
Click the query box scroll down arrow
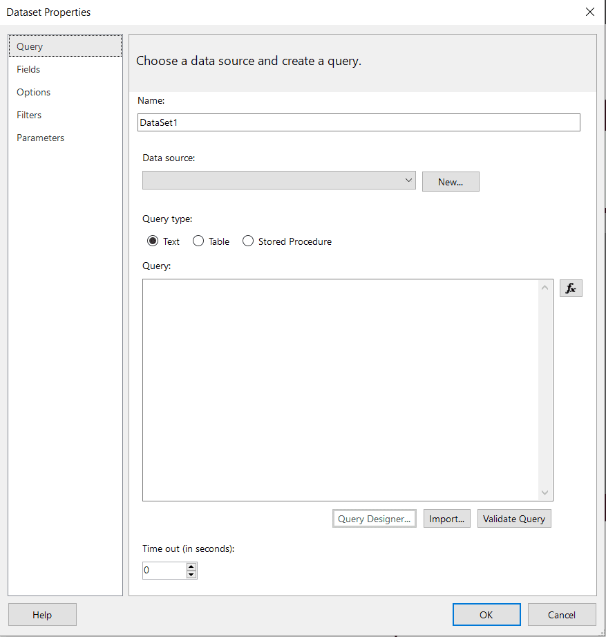(545, 492)
